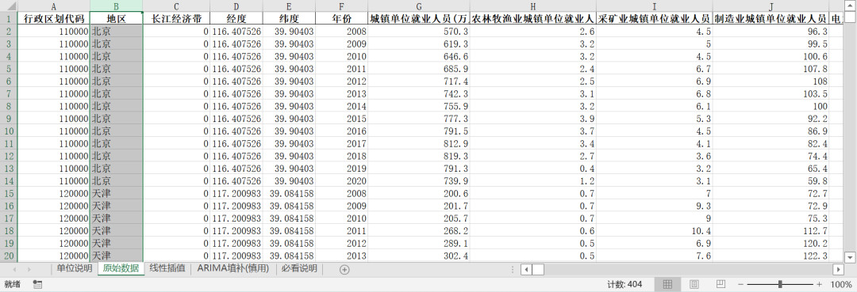Click the 行政区划代码 header cell
The image size is (857, 292).
click(x=54, y=18)
